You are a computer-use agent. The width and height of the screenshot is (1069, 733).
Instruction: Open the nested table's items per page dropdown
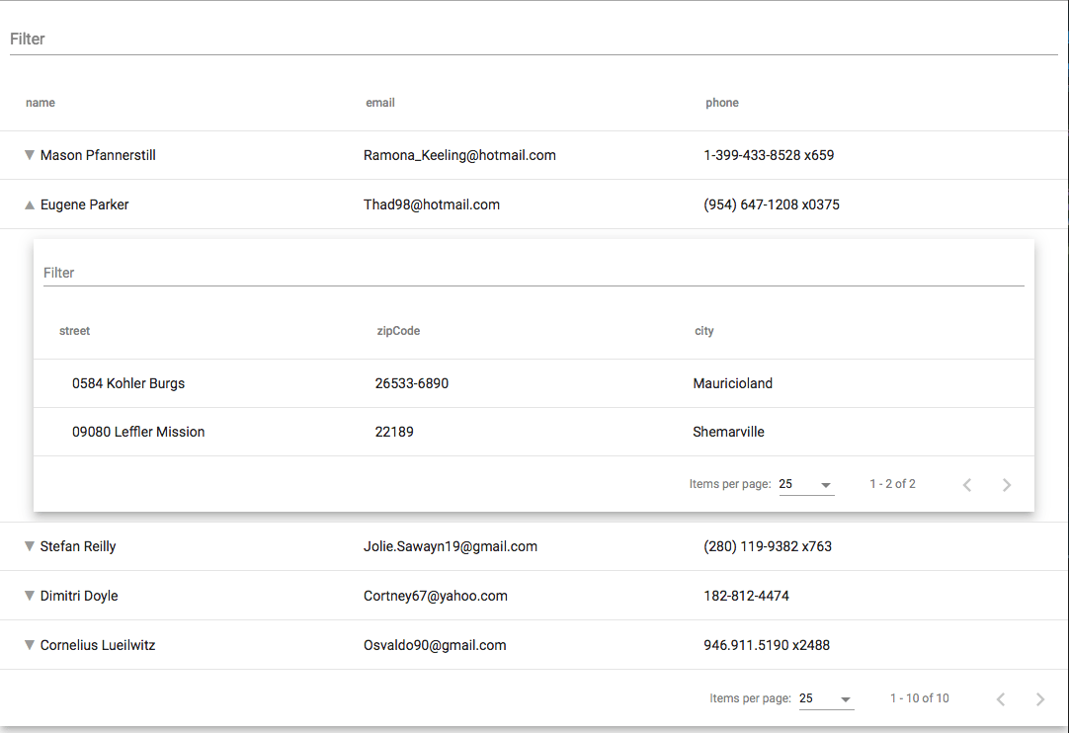pyautogui.click(x=807, y=484)
